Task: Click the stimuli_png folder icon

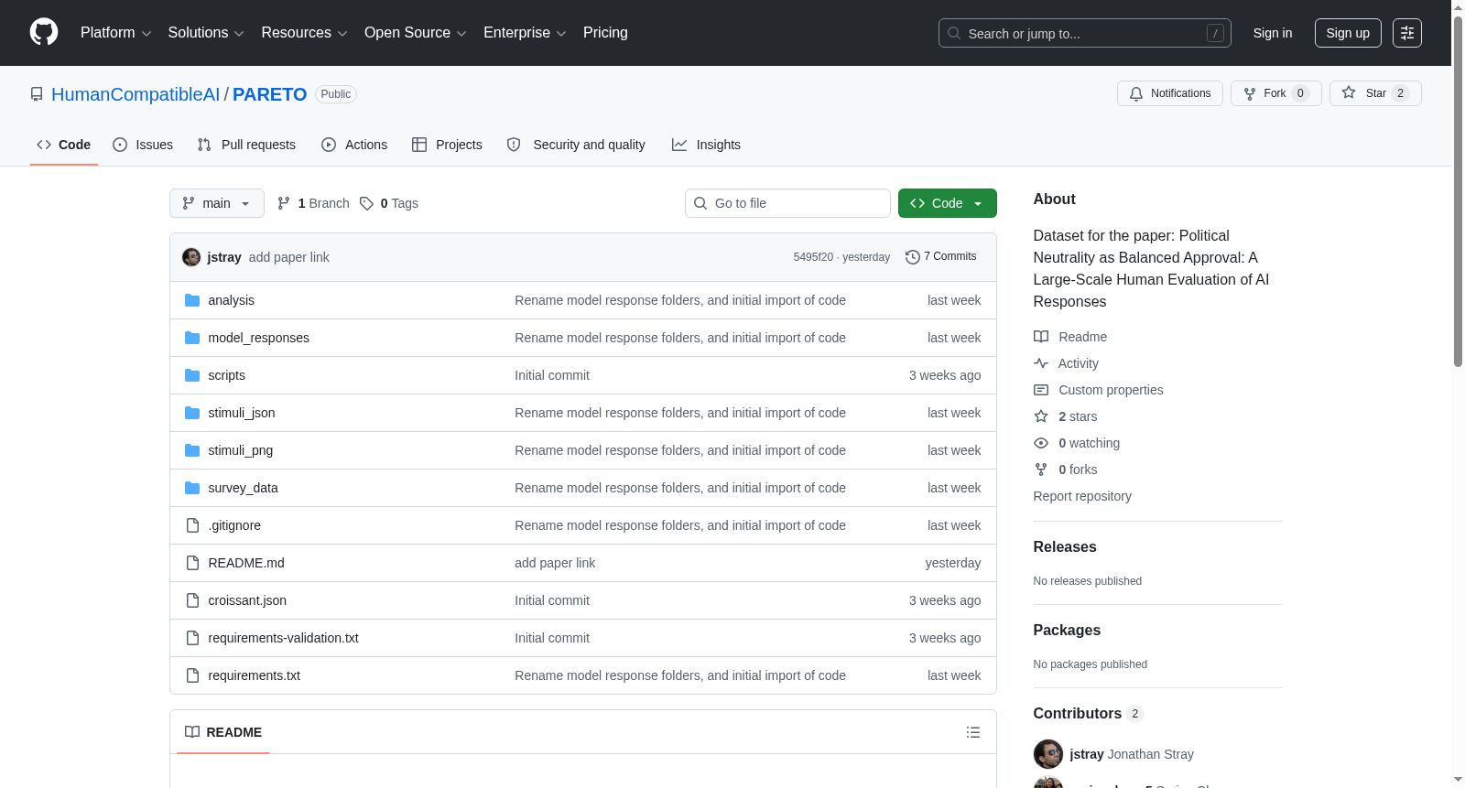Action: 192,450
